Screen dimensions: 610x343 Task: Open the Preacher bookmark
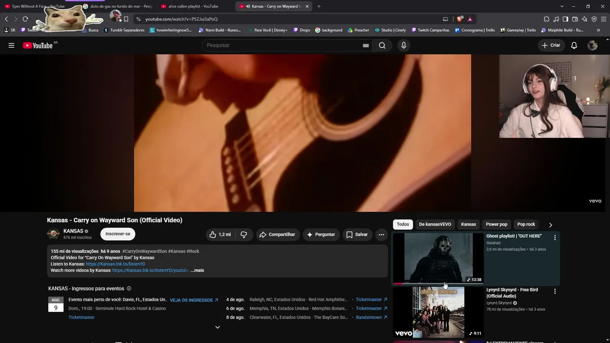358,30
